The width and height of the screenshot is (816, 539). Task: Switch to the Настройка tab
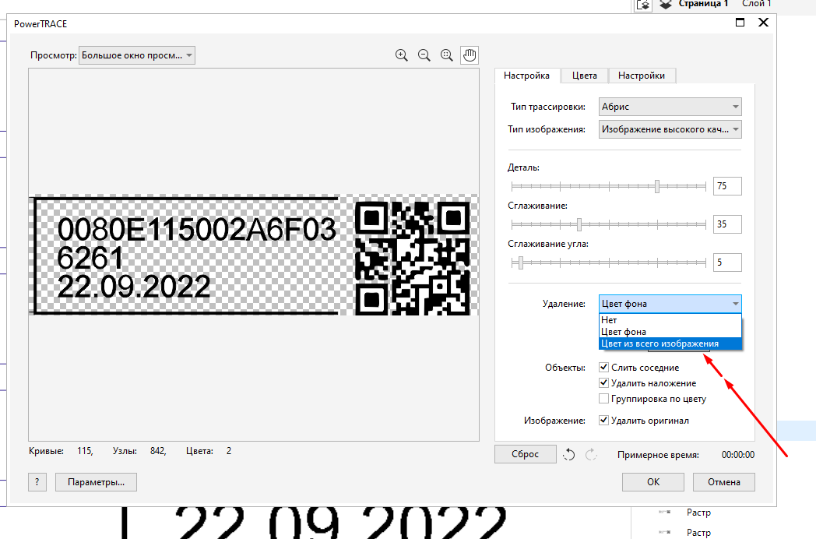click(526, 76)
